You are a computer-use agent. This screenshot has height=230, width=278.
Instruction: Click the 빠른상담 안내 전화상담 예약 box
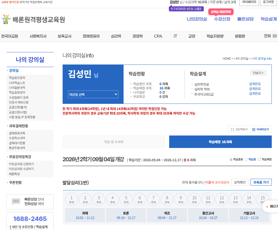click(x=30, y=202)
